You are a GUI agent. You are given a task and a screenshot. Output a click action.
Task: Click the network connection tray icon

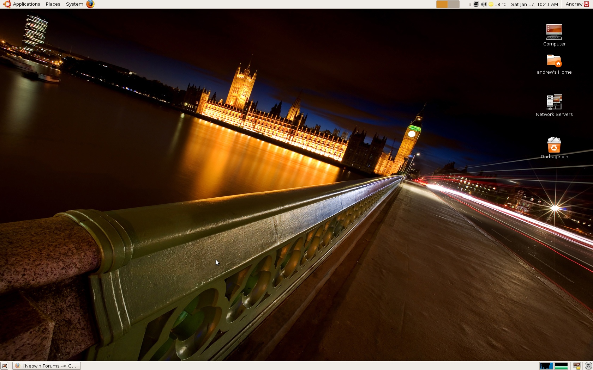(476, 4)
